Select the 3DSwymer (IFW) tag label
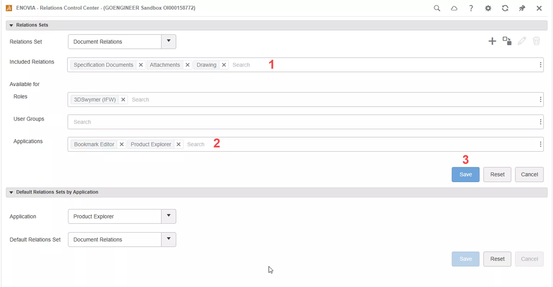Screen dimensions: 553x287 [x=95, y=100]
